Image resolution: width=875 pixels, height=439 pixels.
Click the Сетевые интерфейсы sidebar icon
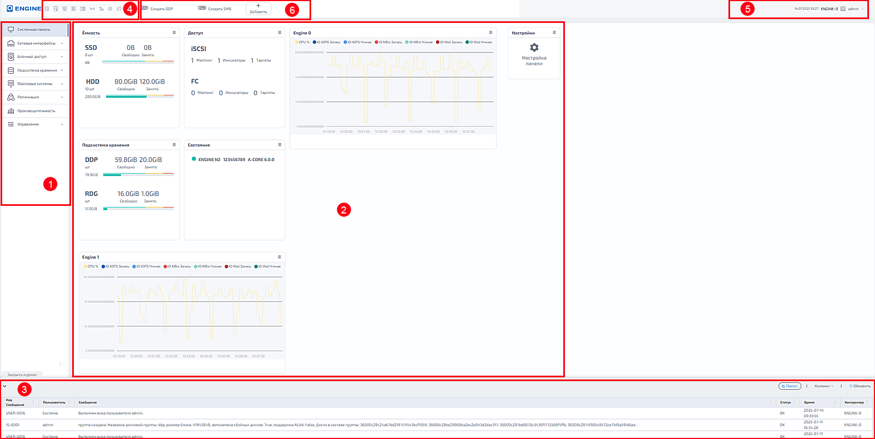pyautogui.click(x=10, y=43)
